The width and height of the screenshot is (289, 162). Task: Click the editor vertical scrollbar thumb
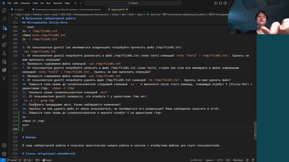(x=255, y=130)
